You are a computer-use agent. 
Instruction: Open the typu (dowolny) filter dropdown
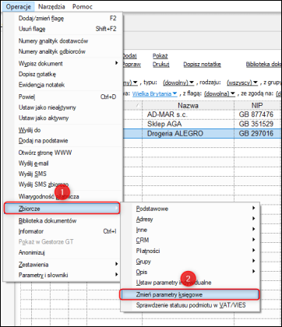(178, 83)
